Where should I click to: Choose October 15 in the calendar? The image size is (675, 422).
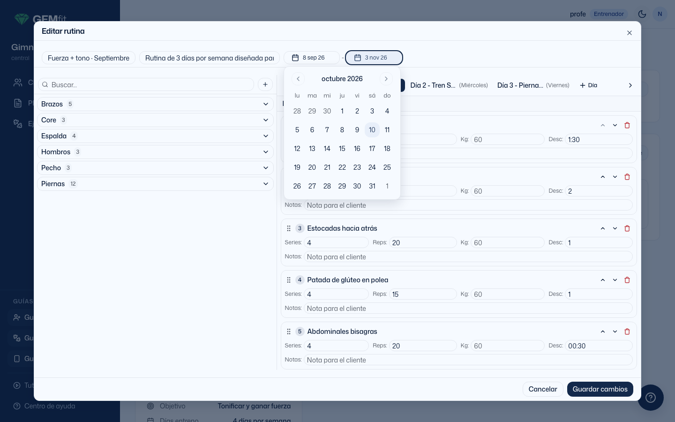(x=342, y=149)
